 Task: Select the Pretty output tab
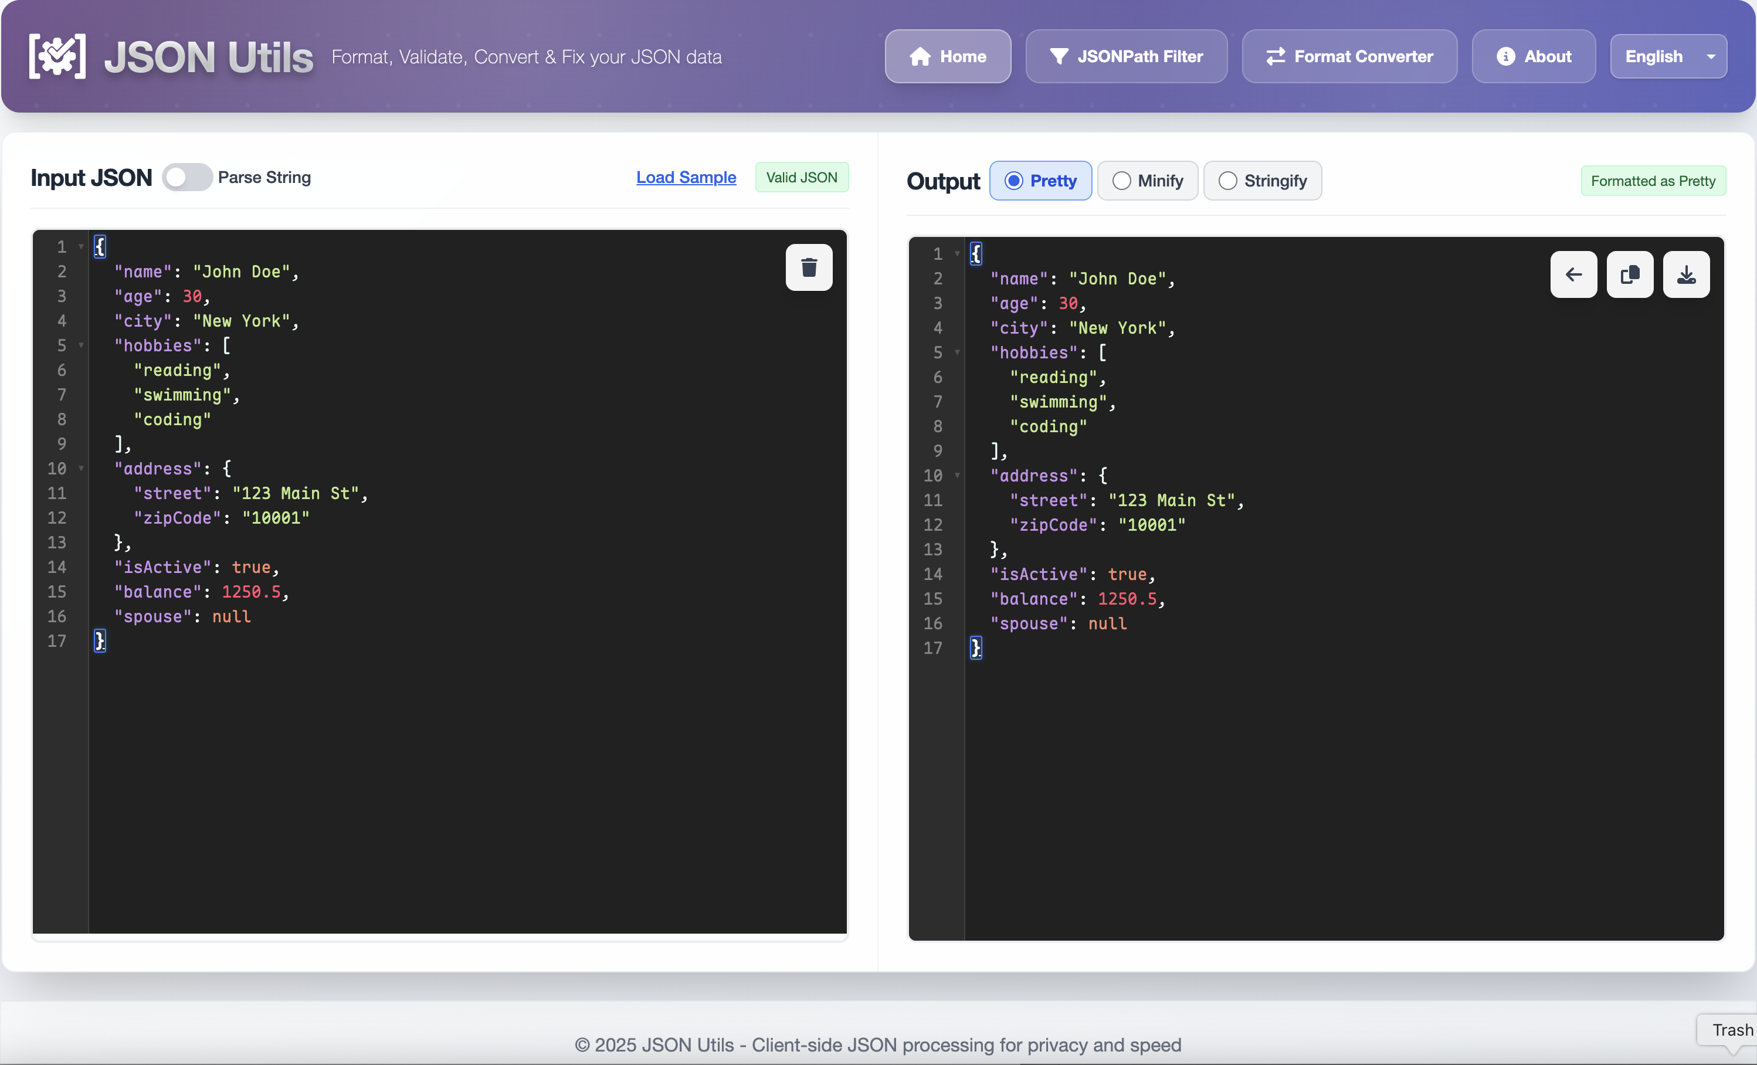(1040, 181)
